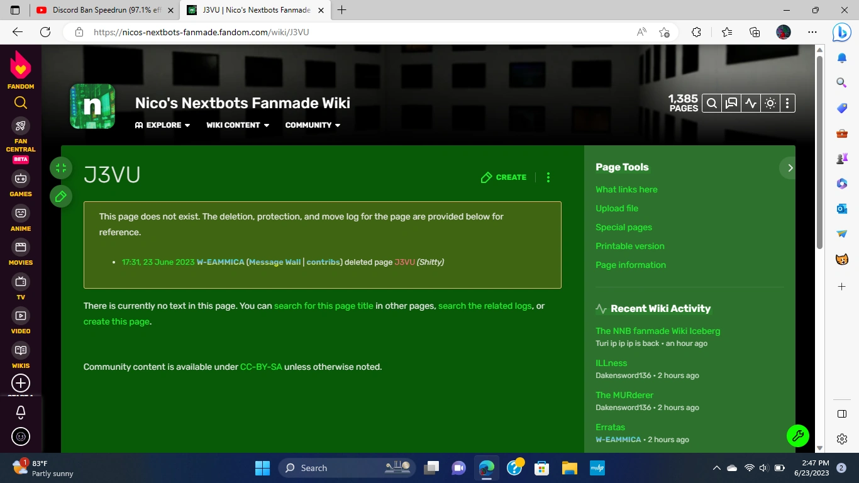859x483 pixels.
Task: Open 'The NNB fanmade Wiki Iceberg' activity
Action: pyautogui.click(x=658, y=331)
